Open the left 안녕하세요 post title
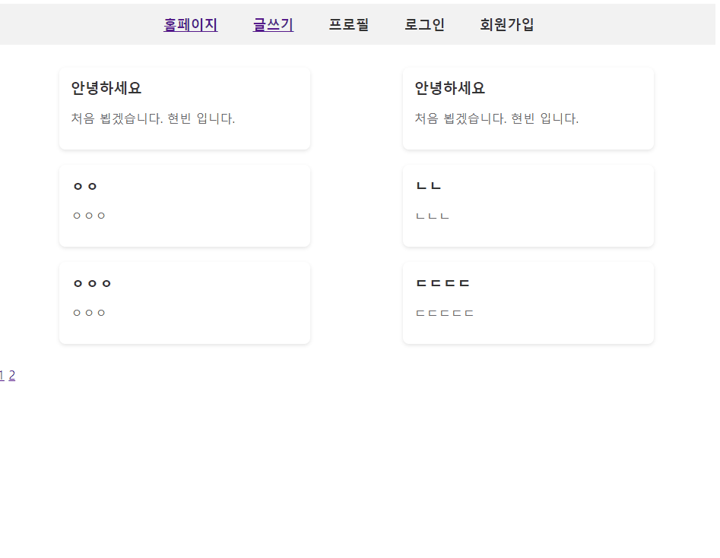 pyautogui.click(x=106, y=88)
